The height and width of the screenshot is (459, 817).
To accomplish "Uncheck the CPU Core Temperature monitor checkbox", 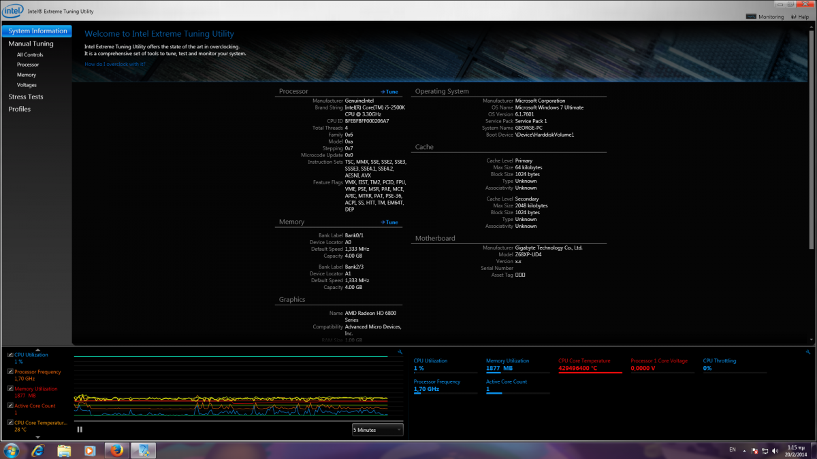I will click(10, 423).
